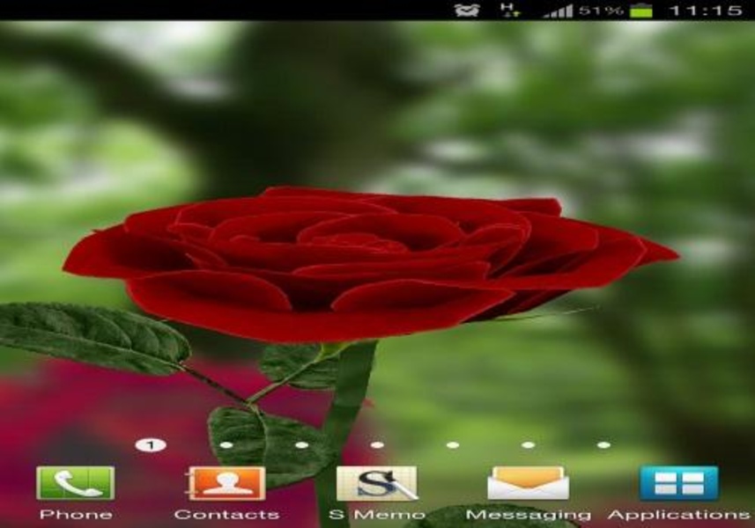The width and height of the screenshot is (755, 528).
Task: Select the "Messaging" label text
Action: pos(529,515)
